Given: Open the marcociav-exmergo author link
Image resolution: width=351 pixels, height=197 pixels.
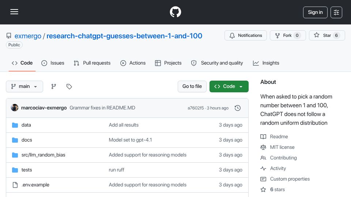Looking at the screenshot, I should coord(44,108).
